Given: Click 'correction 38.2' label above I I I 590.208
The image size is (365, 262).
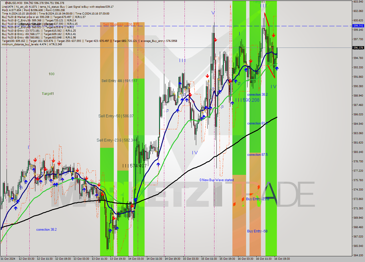Looking at the screenshot, I should click(257, 95).
